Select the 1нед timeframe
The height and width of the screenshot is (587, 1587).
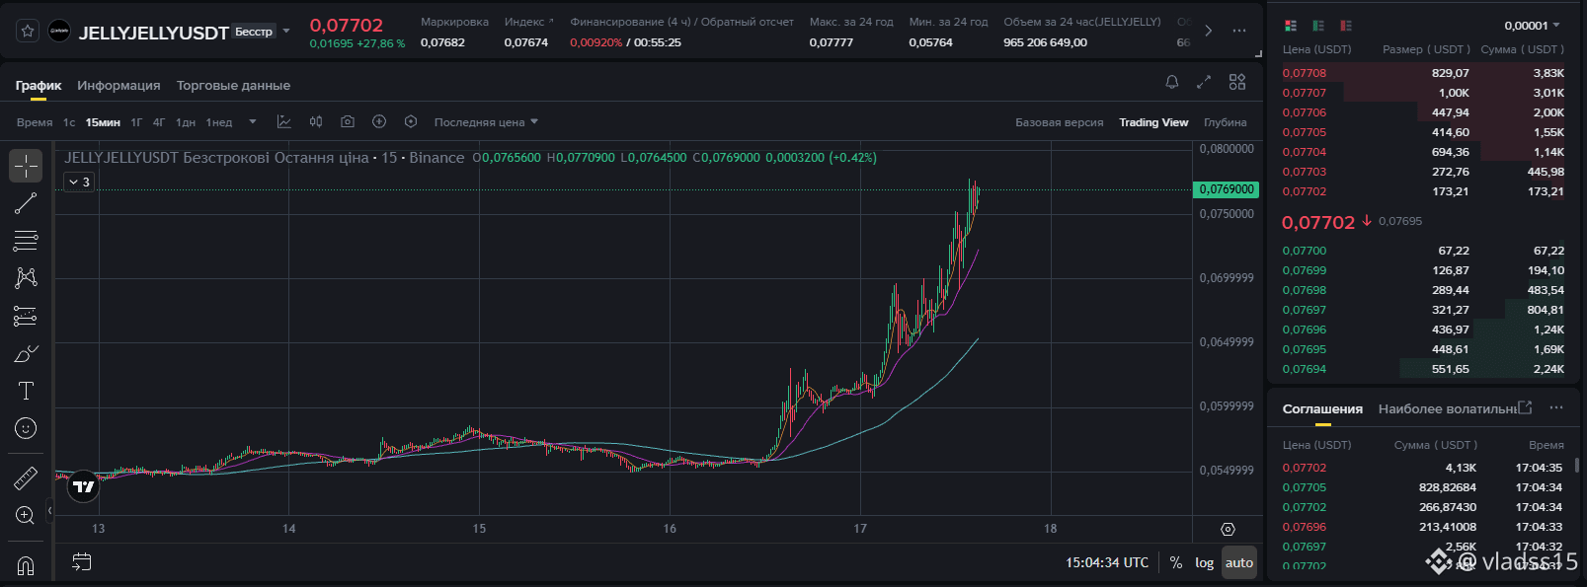219,122
